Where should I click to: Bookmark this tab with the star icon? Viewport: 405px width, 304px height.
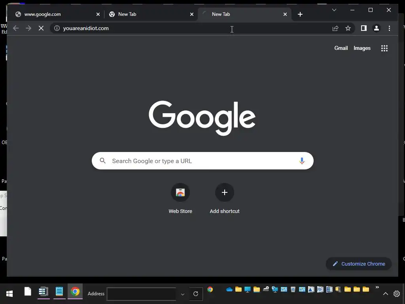click(x=348, y=28)
